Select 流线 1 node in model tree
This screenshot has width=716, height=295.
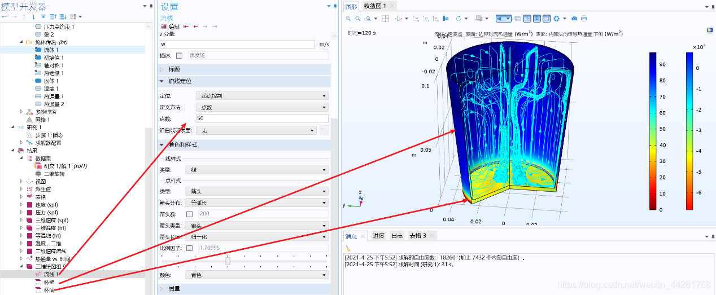[51, 274]
